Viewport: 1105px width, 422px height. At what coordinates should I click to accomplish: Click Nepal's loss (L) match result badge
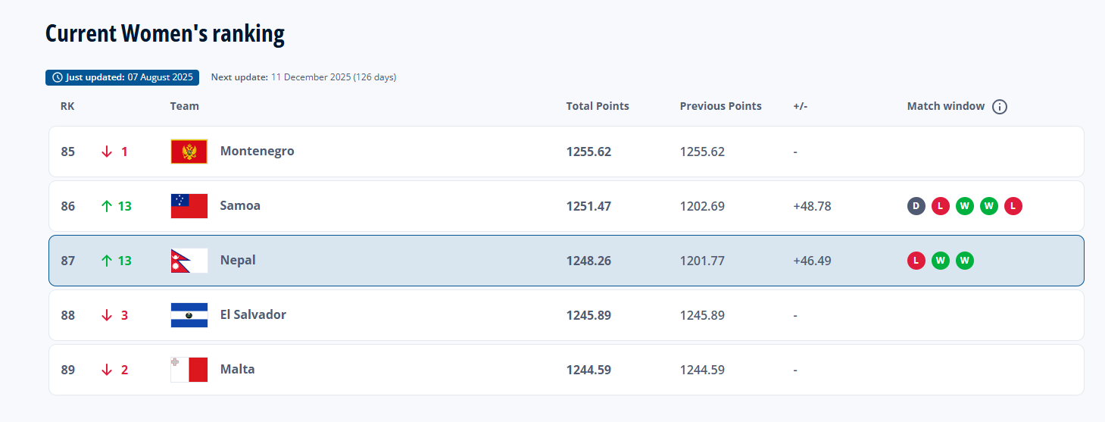pos(916,261)
